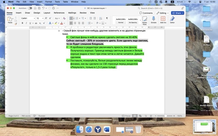The height and width of the screenshot is (136, 218).
Task: Open the Mailings ribbon tab
Action: pyautogui.click(x=72, y=13)
